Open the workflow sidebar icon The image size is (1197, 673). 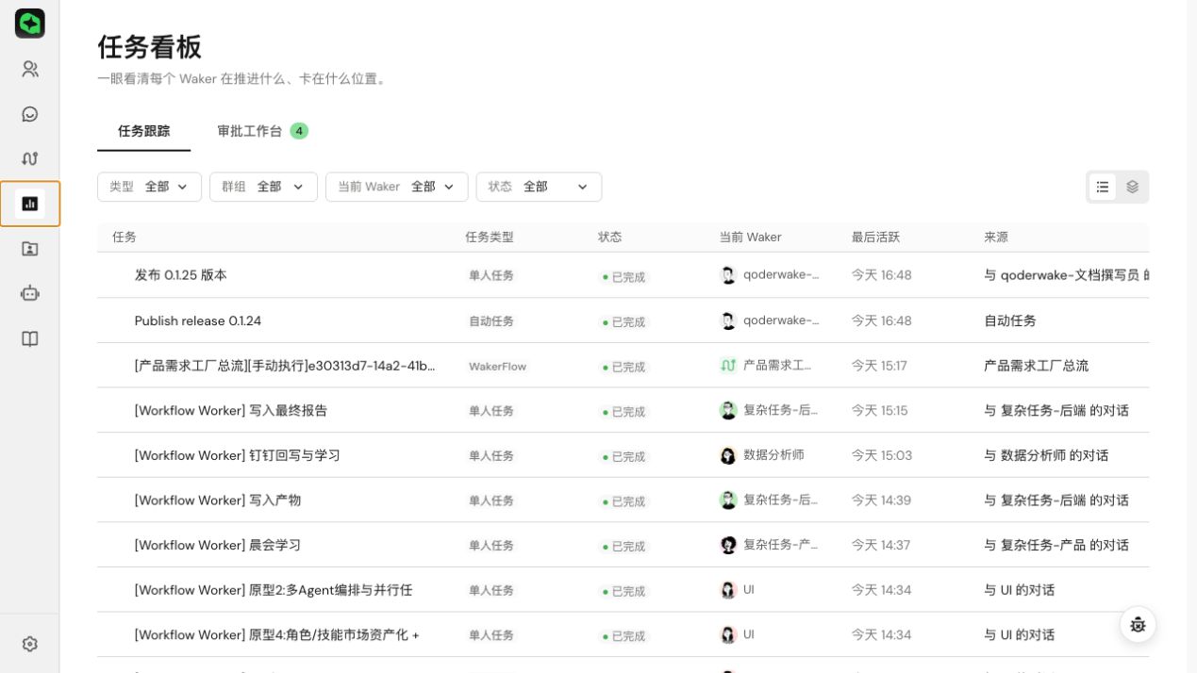point(30,158)
